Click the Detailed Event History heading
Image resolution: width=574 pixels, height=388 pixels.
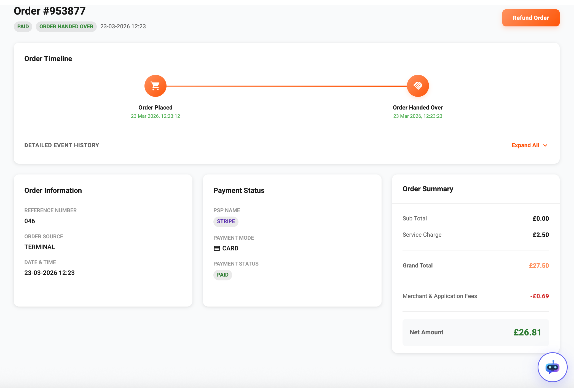62,145
